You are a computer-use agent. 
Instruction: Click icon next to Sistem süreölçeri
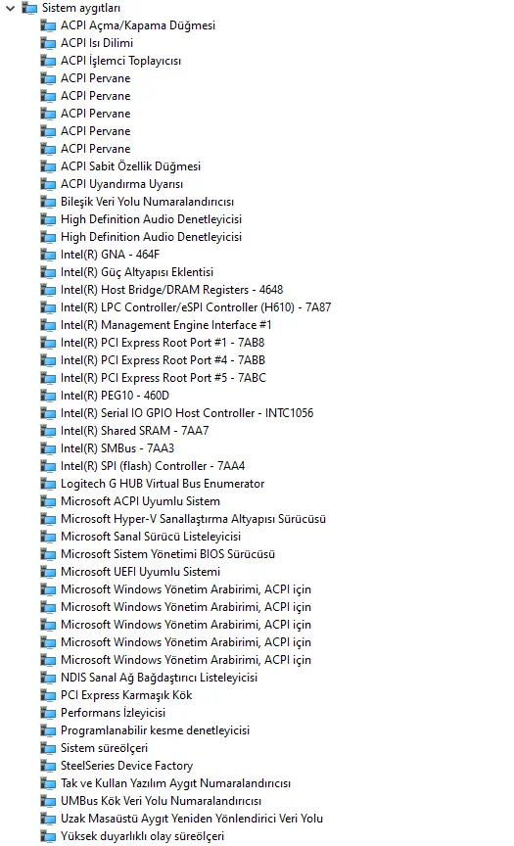[x=49, y=748]
